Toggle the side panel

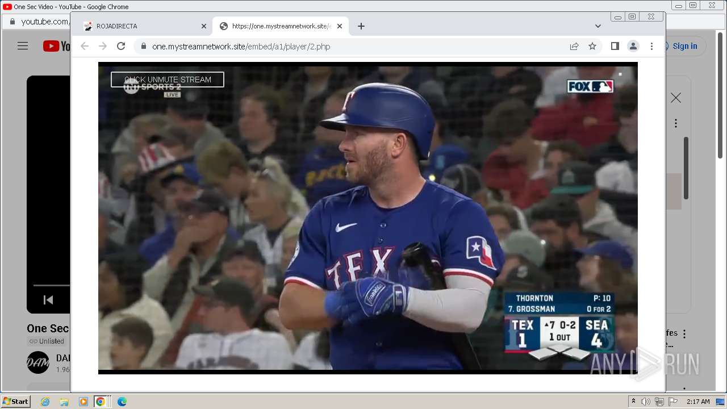(x=615, y=46)
